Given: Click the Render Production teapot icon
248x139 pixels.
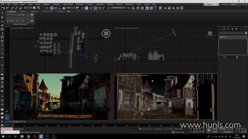Looking at the screenshot, I should (x=174, y=8).
